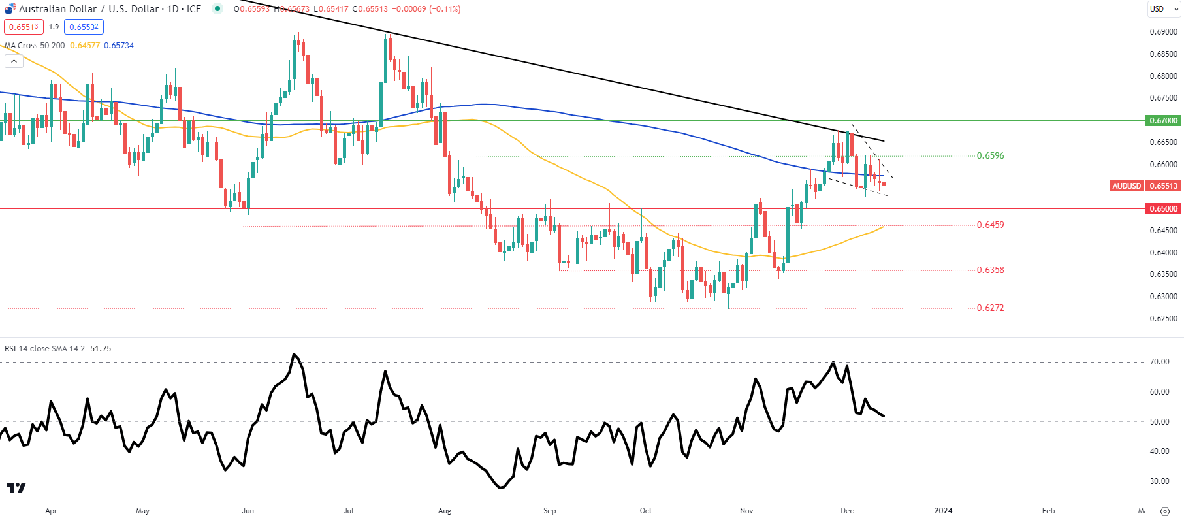This screenshot has height=518, width=1184.
Task: Click the 30.00 RSI axis label
Action: click(x=1160, y=481)
